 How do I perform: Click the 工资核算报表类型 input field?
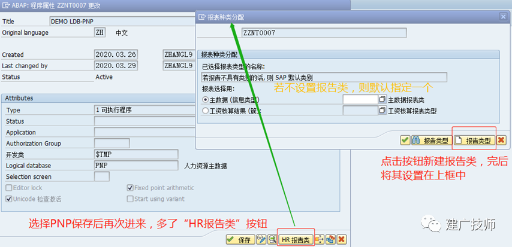[360, 111]
